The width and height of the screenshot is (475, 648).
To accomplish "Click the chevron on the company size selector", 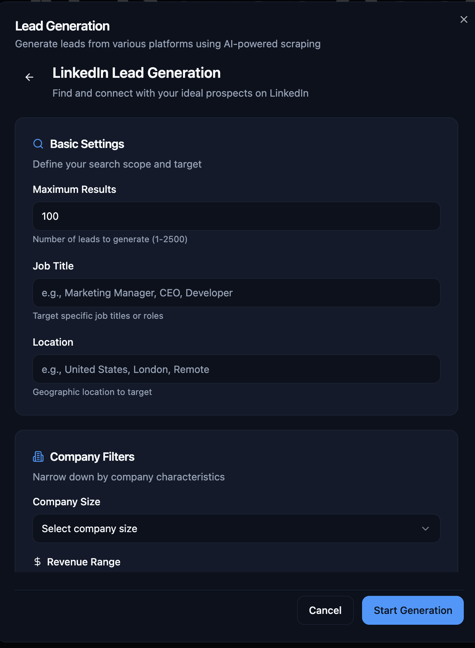I will [426, 529].
